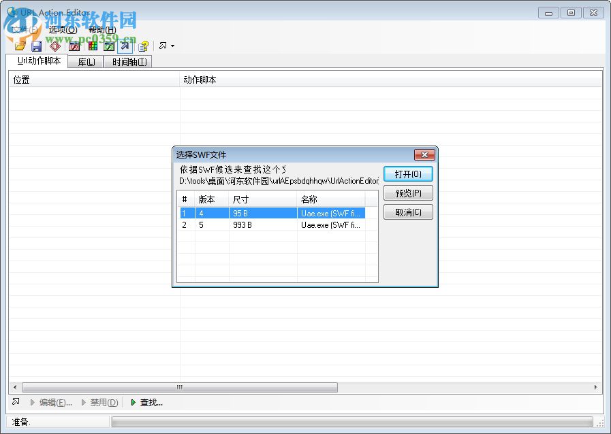Select the highlighted arrow action toolbar icon
Screen dimensions: 611x434
point(125,46)
